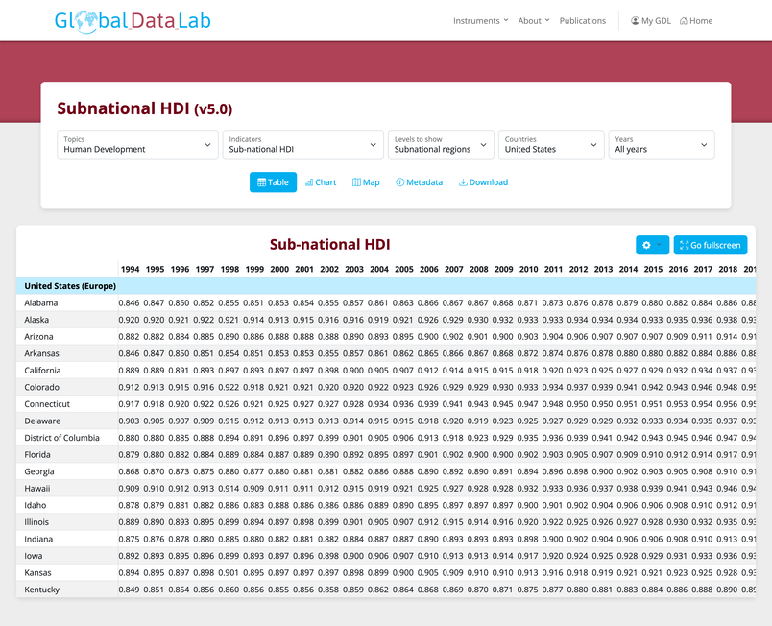Select the California row label
The width and height of the screenshot is (772, 626).
point(45,371)
